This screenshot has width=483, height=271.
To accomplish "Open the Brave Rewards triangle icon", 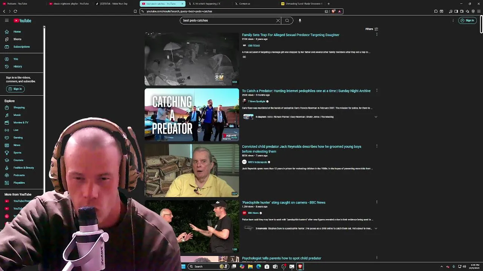I will pyautogui.click(x=339, y=11).
